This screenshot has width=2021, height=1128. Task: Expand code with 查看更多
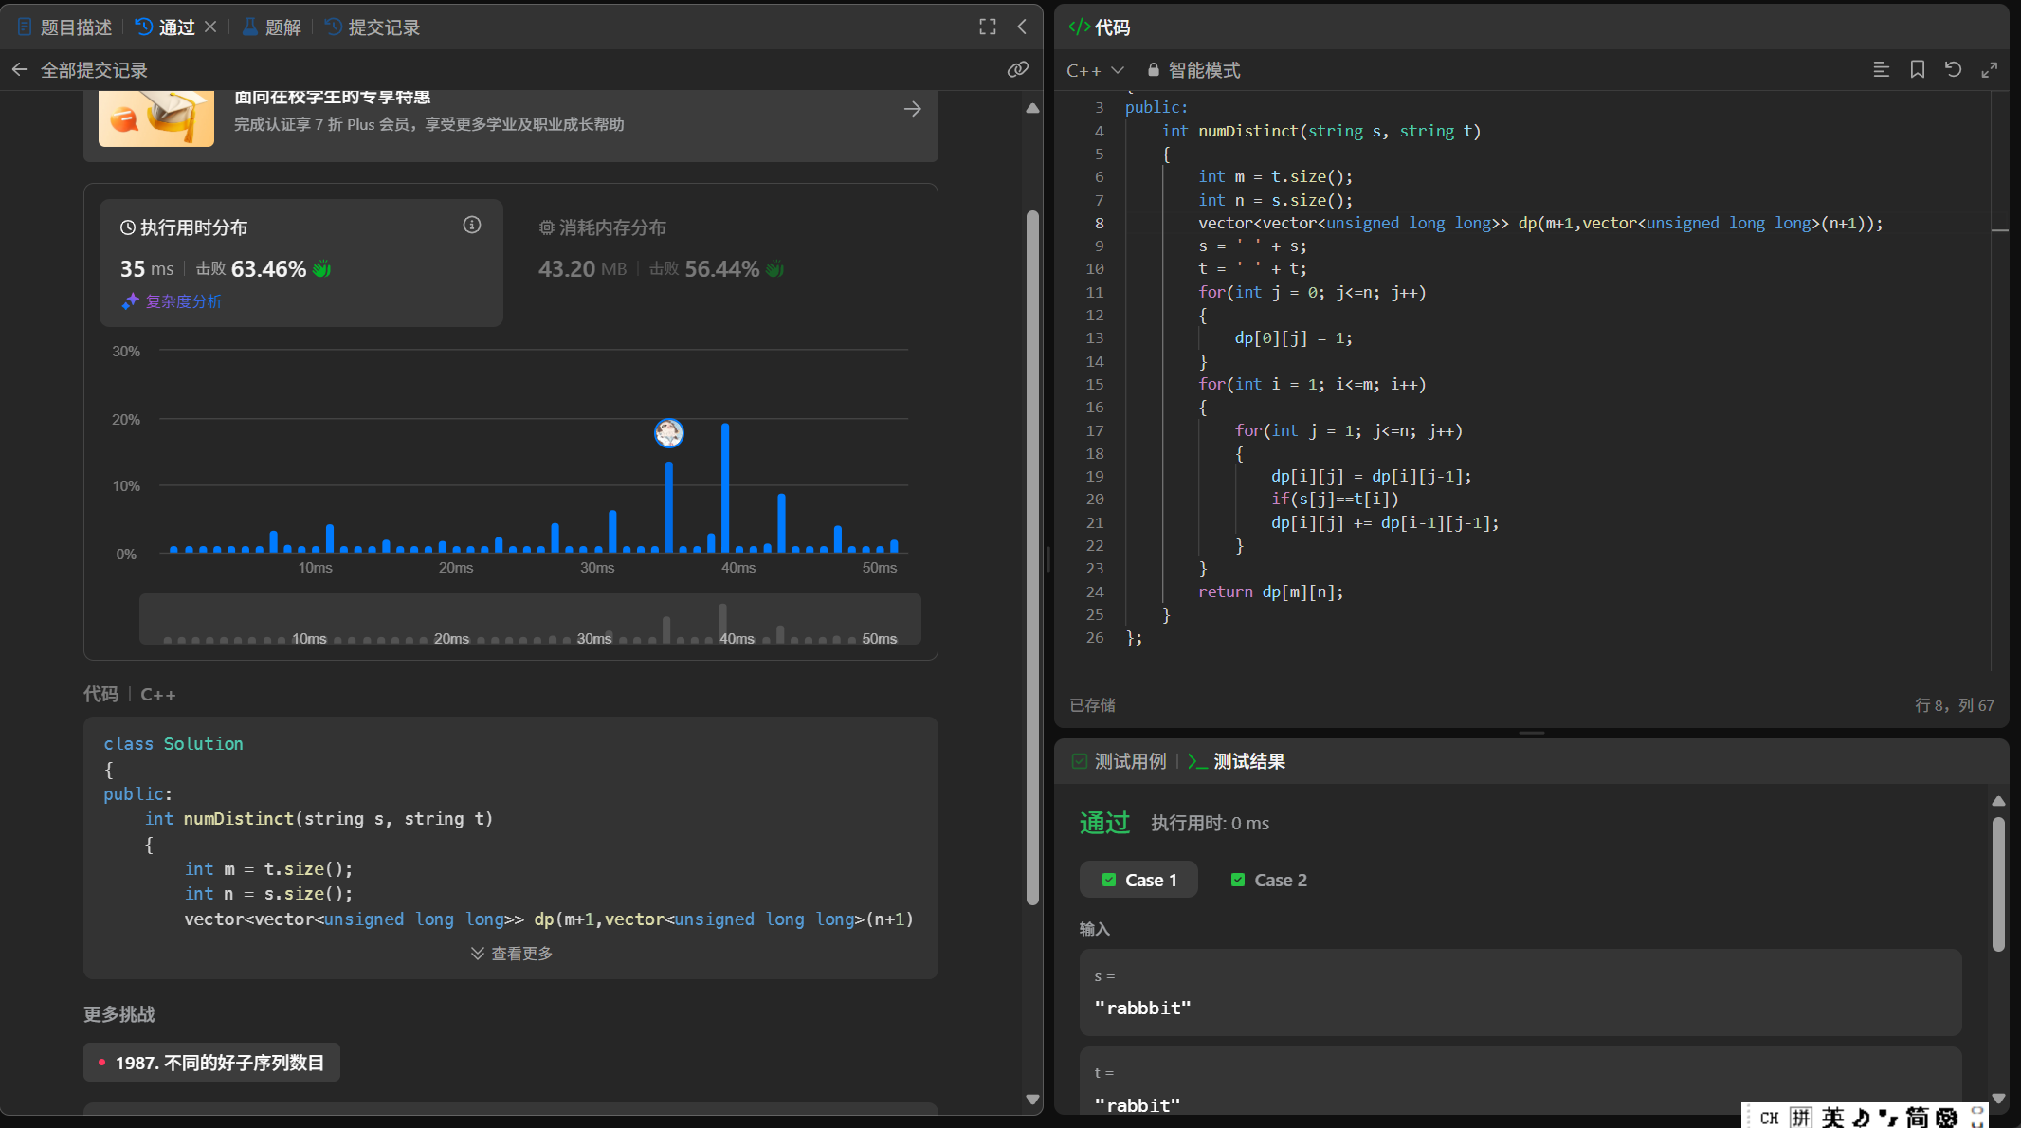pyautogui.click(x=512, y=954)
